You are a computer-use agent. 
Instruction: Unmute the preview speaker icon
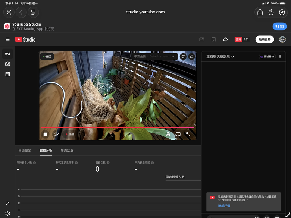click(56, 134)
